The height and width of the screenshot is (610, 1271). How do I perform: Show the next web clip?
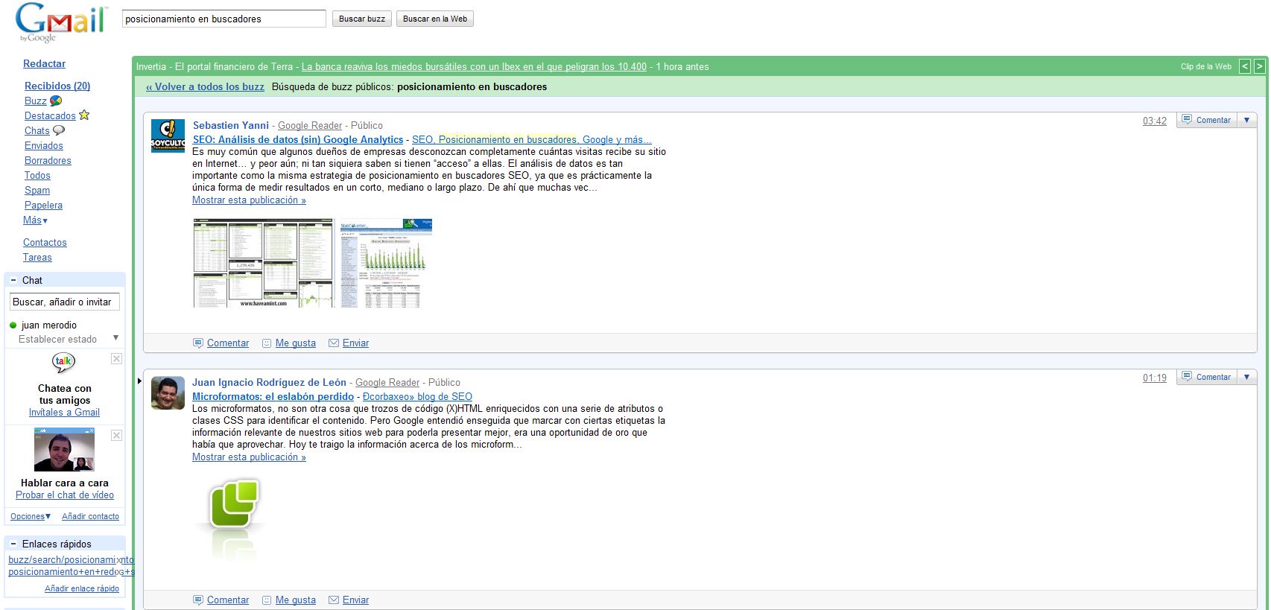pos(1259,66)
